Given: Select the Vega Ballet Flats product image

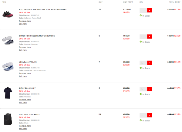Looking at the screenshot, I should pyautogui.click(x=8, y=66).
